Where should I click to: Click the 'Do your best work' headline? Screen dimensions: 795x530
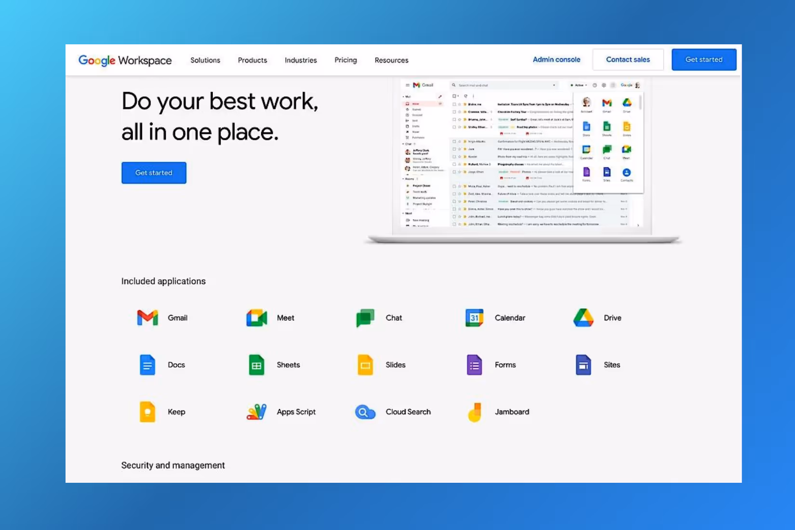click(220, 116)
